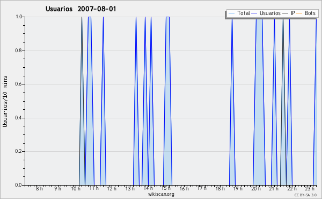Viewport: 322px width, 199px height.
Task: Click the 20 h x-axis tick label
Action: point(256,188)
